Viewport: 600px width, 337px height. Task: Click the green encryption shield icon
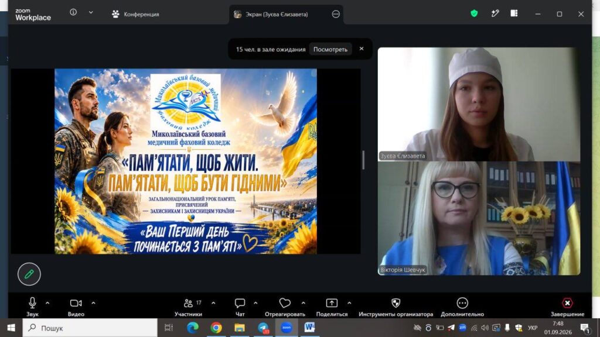[474, 14]
